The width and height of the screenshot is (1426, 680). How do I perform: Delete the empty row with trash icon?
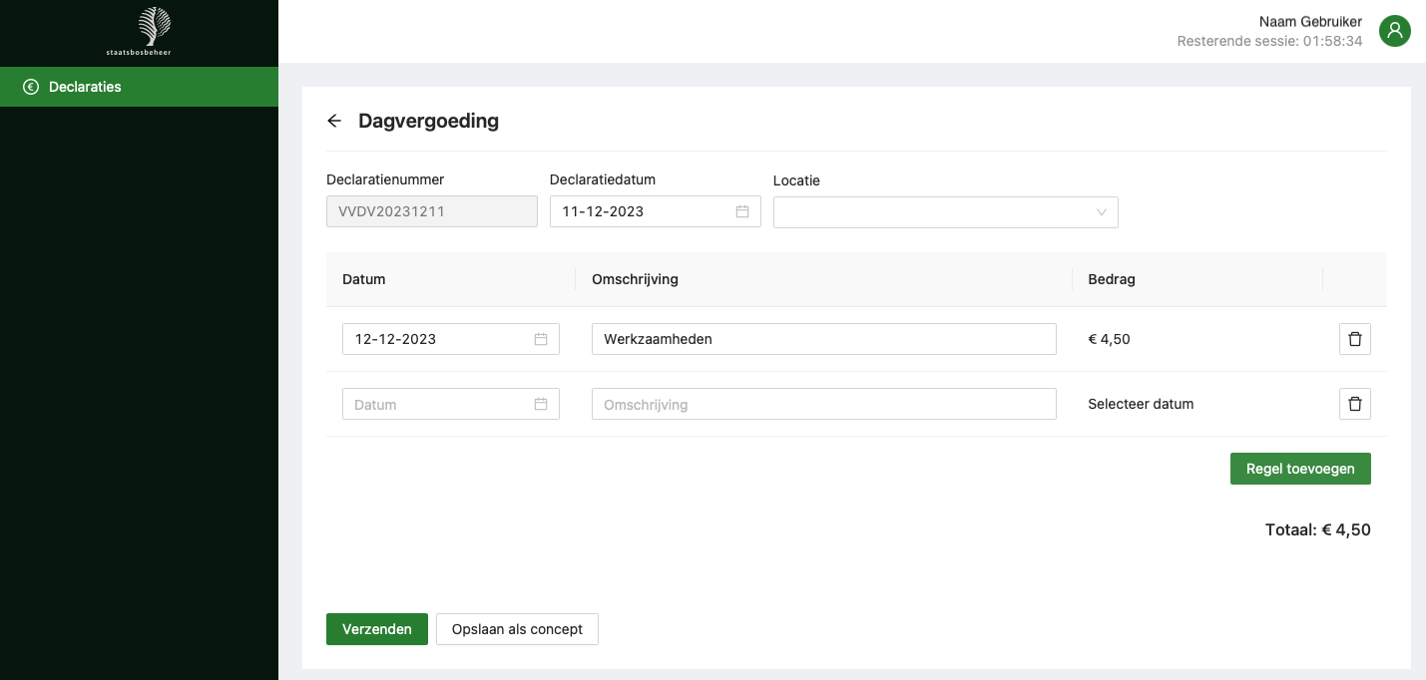[x=1354, y=404]
